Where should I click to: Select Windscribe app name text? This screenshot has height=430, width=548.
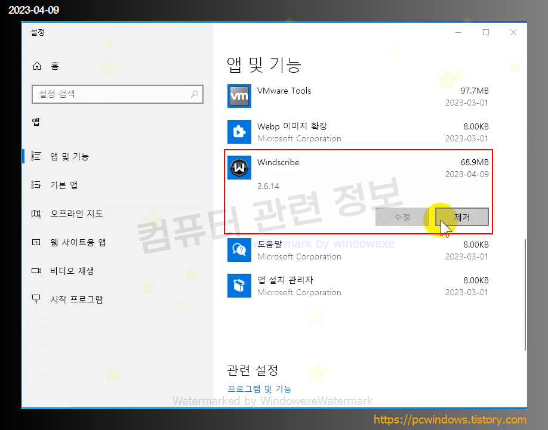click(x=278, y=162)
